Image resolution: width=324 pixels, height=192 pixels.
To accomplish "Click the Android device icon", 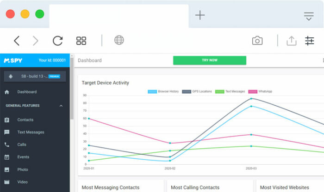I will (x=11, y=77).
